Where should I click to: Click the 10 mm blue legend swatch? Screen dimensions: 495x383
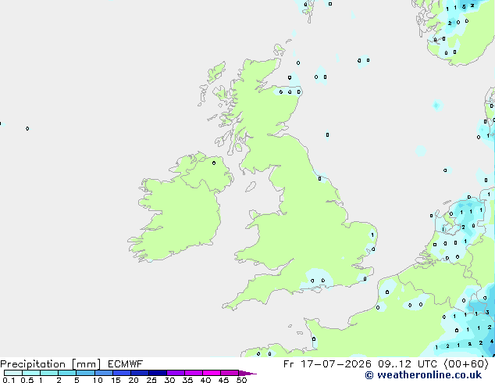click(104, 373)
